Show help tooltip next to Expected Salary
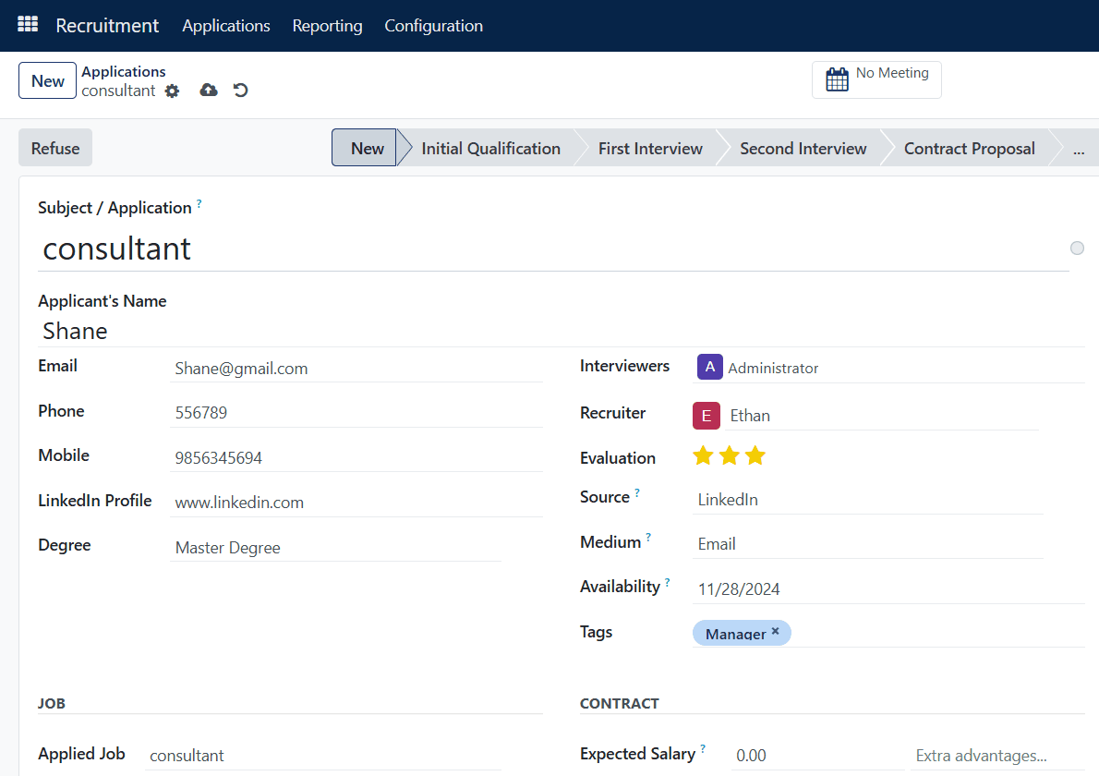 (702, 748)
